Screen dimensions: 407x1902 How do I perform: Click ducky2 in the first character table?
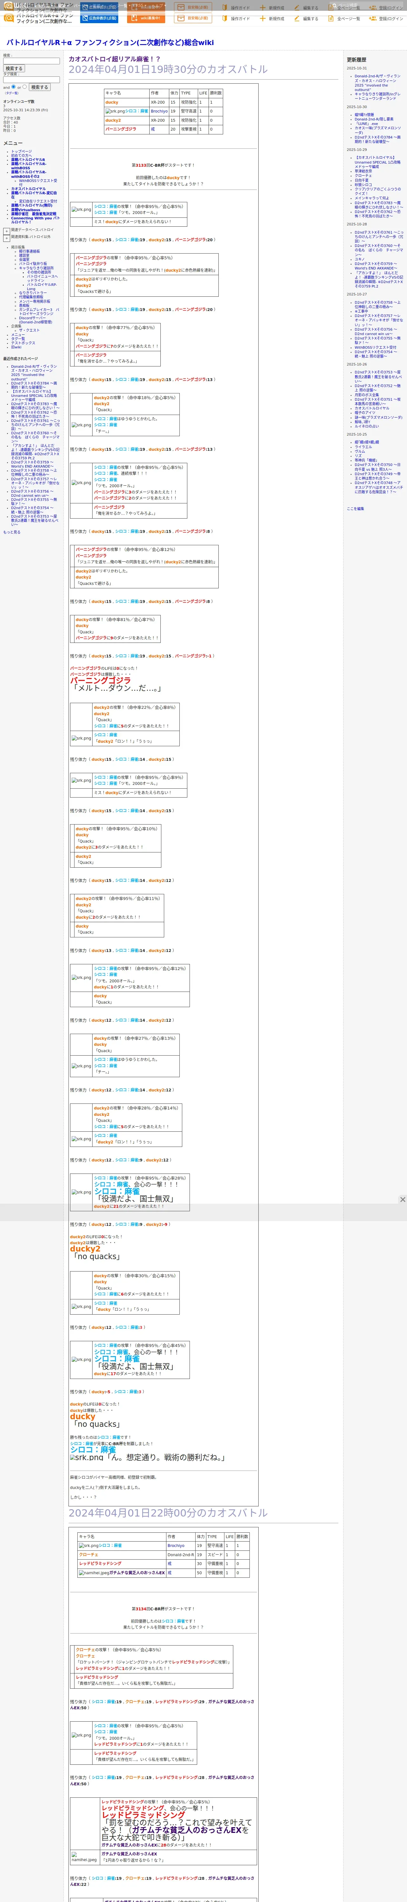(x=113, y=120)
